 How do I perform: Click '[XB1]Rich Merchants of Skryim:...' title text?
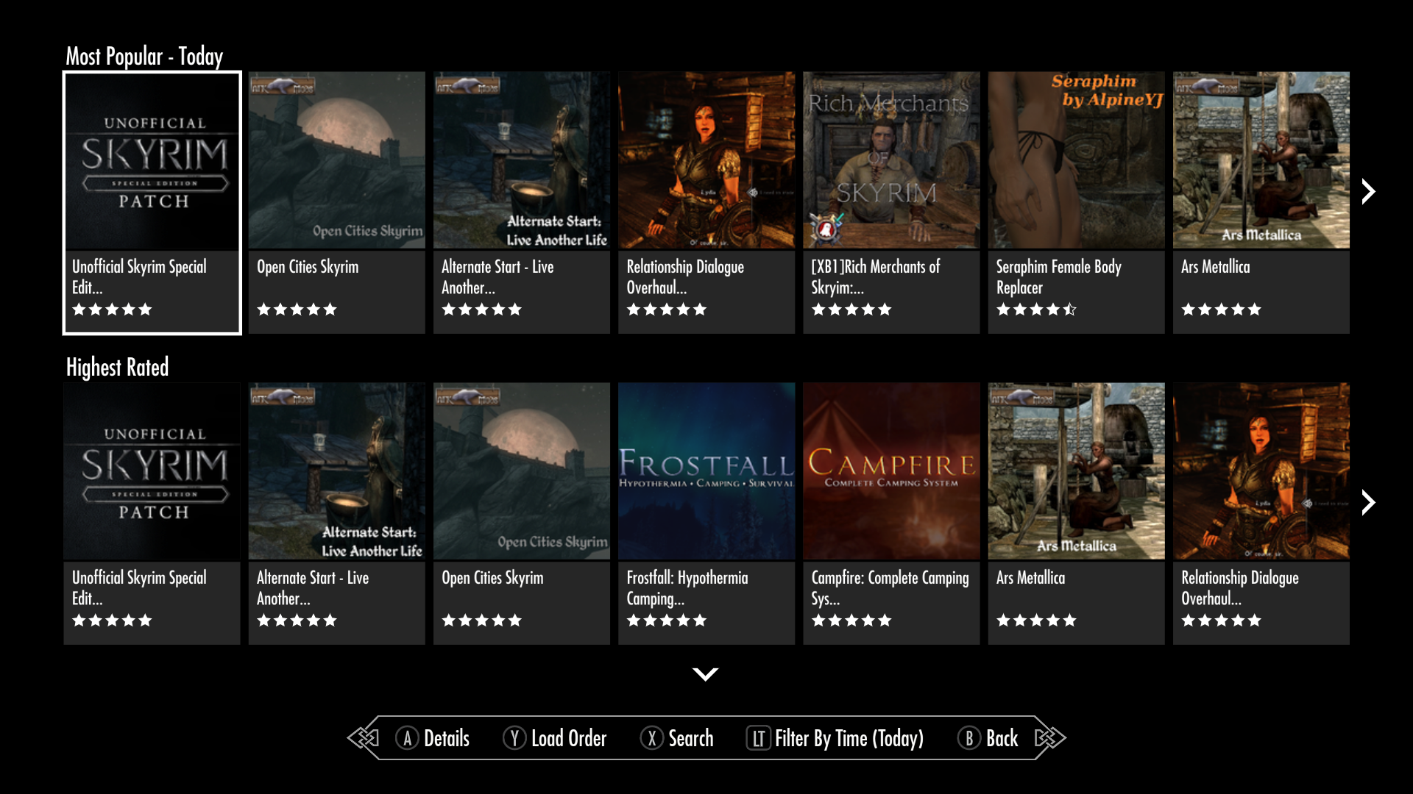pyautogui.click(x=876, y=277)
